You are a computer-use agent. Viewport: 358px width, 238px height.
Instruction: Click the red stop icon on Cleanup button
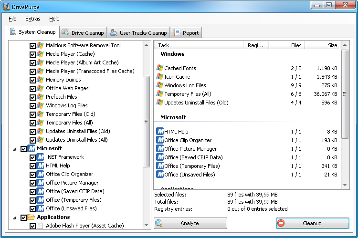(x=281, y=223)
